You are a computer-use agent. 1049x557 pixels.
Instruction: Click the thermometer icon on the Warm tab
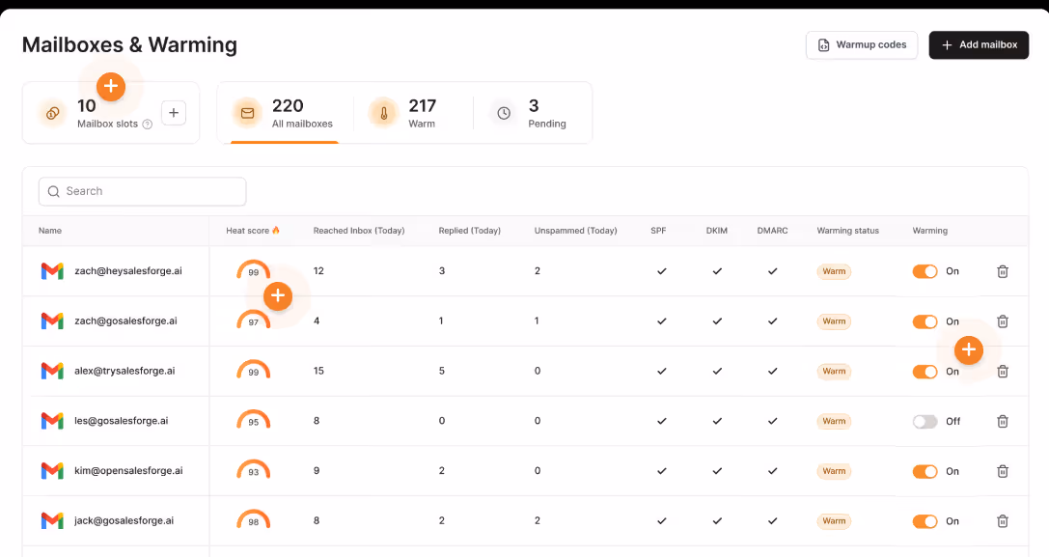coord(383,113)
